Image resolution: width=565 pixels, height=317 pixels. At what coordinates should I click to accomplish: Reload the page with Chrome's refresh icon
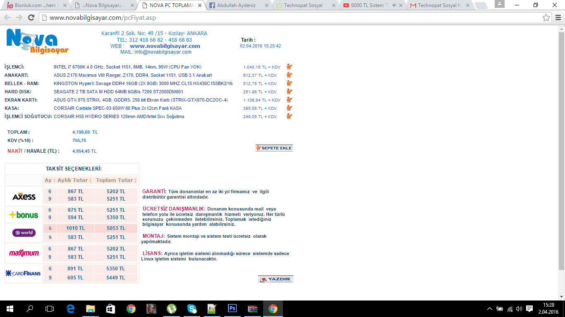[x=31, y=18]
